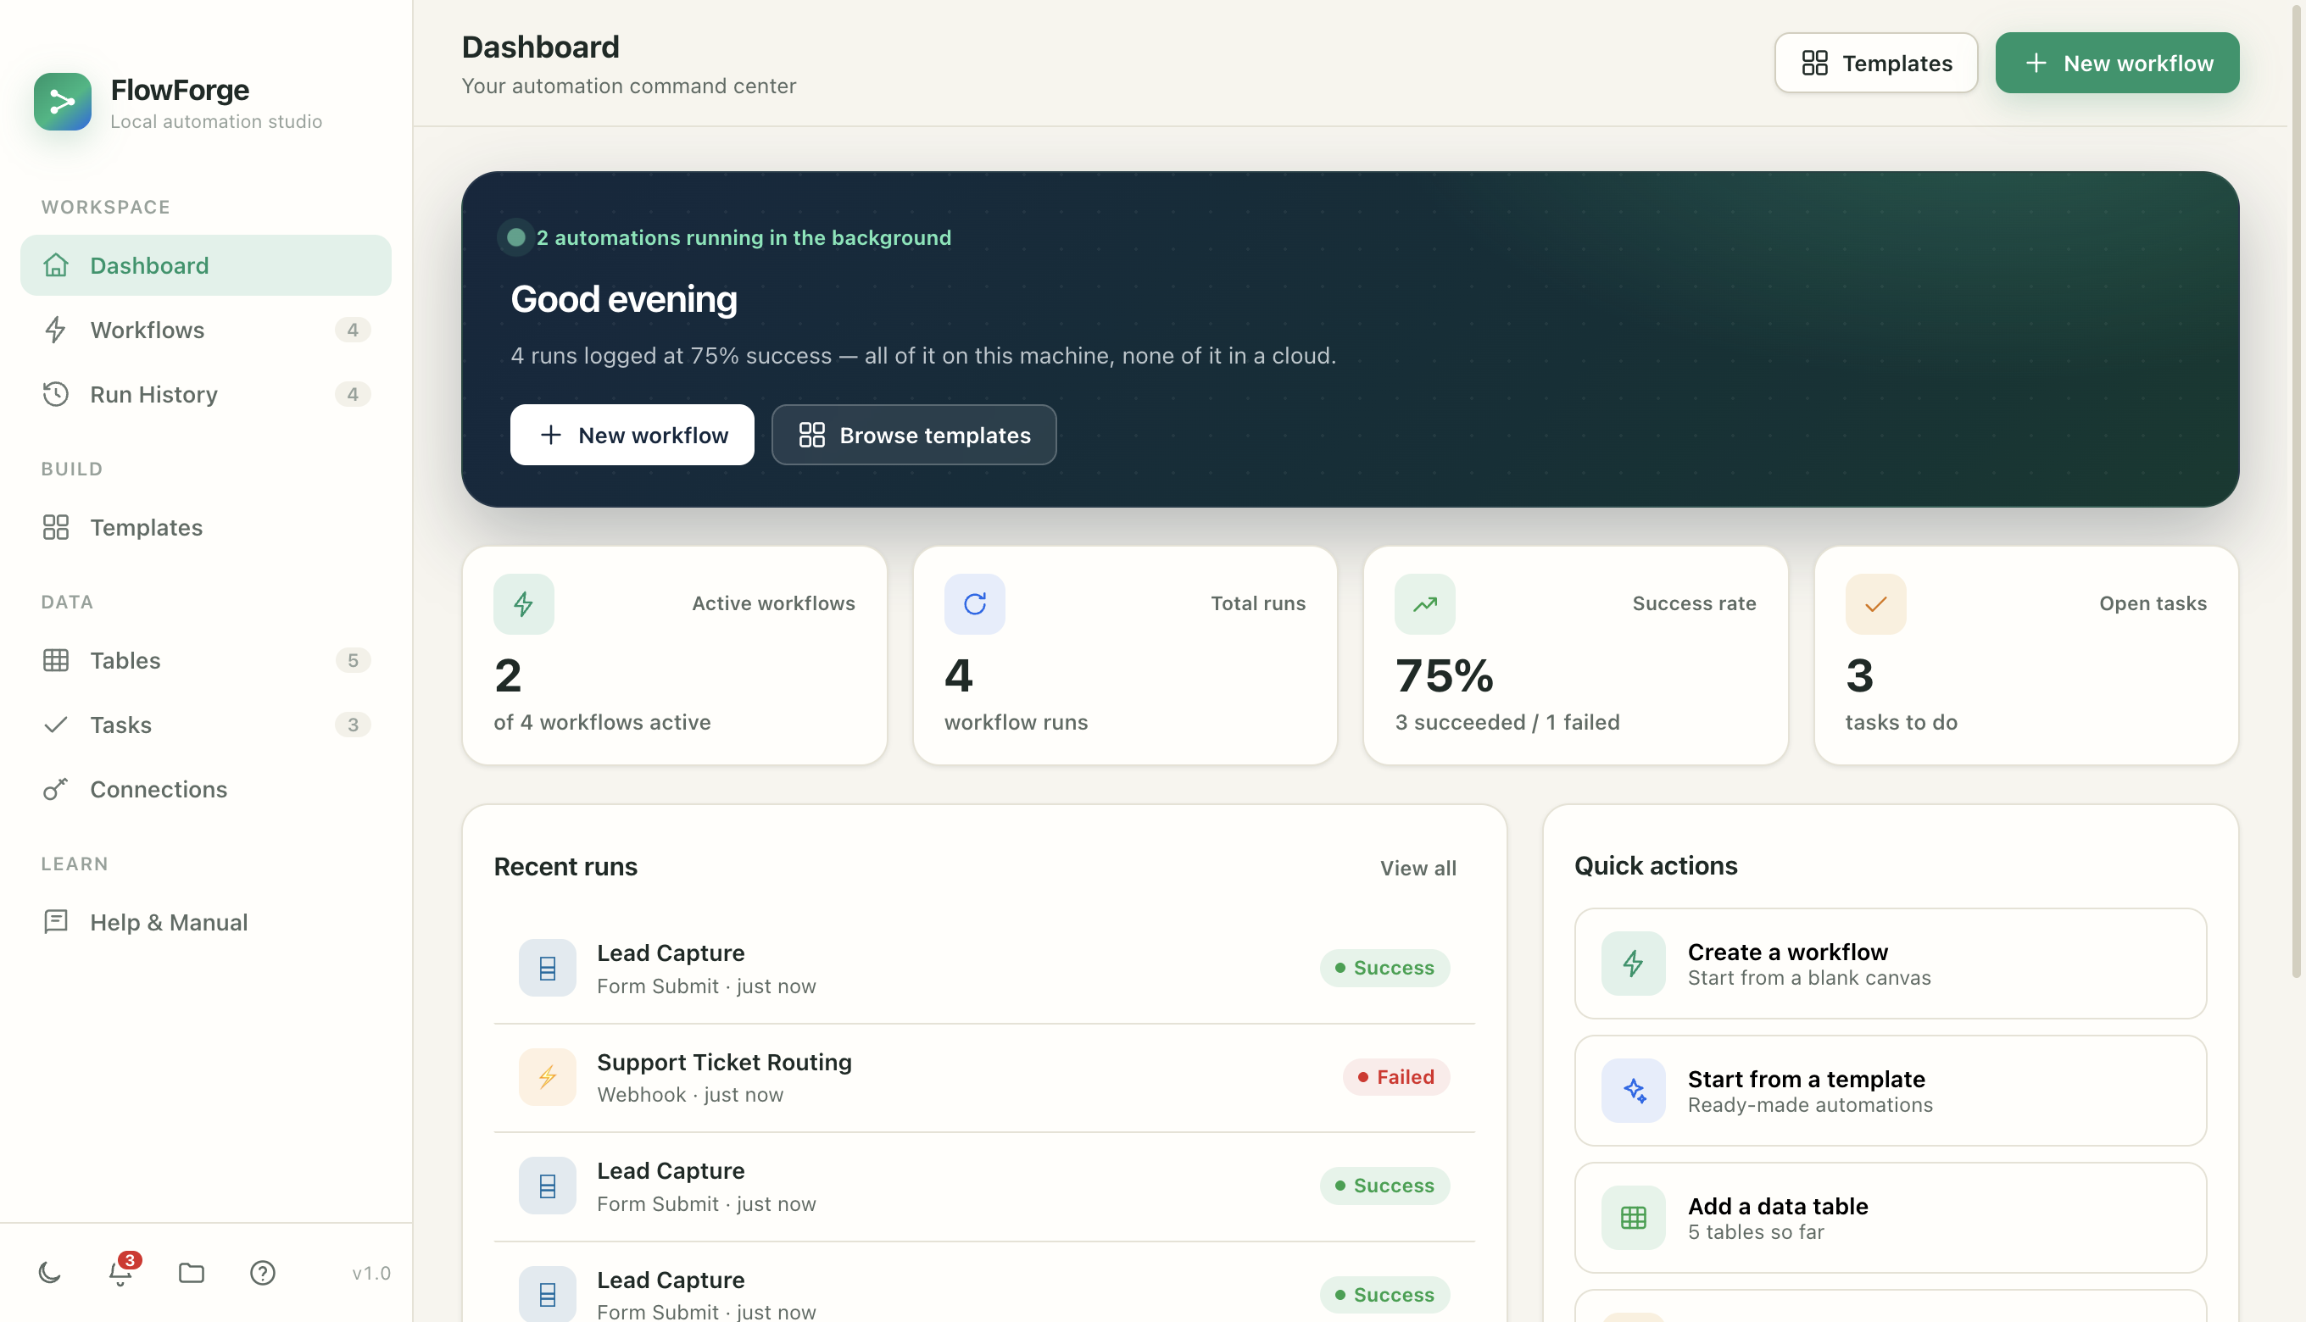Click the Tables grid sidebar icon
This screenshot has height=1322, width=2306.
coord(56,660)
